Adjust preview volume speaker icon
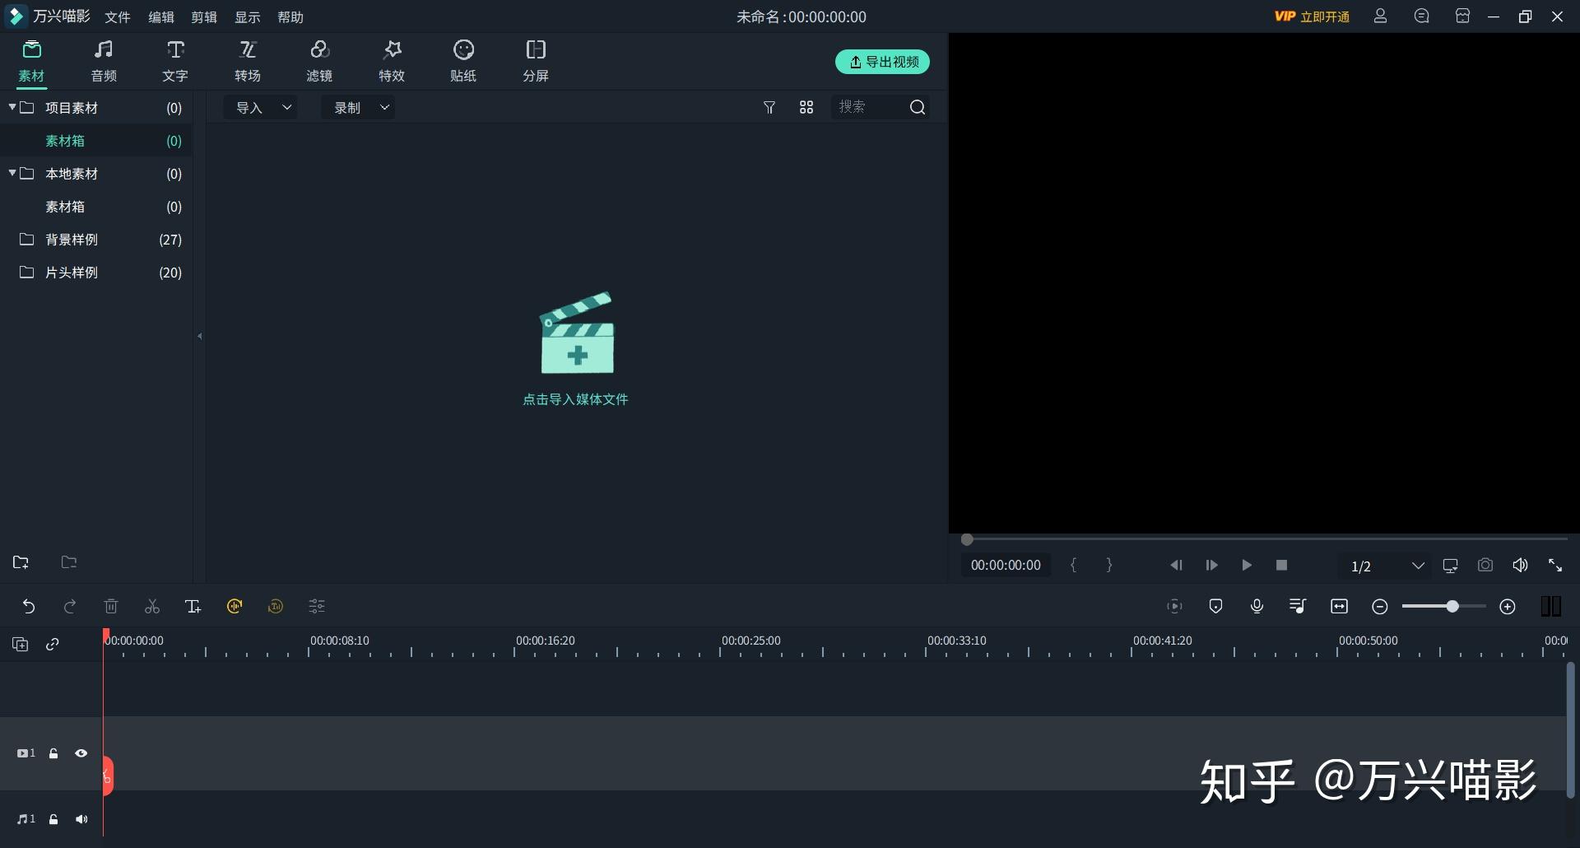This screenshot has height=848, width=1580. [x=1521, y=566]
